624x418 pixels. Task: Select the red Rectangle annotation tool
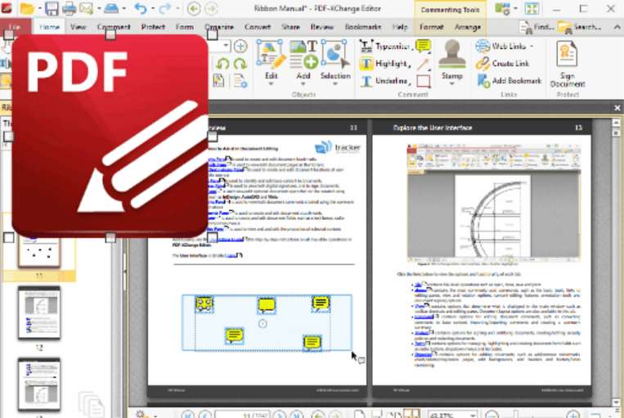coord(424,81)
